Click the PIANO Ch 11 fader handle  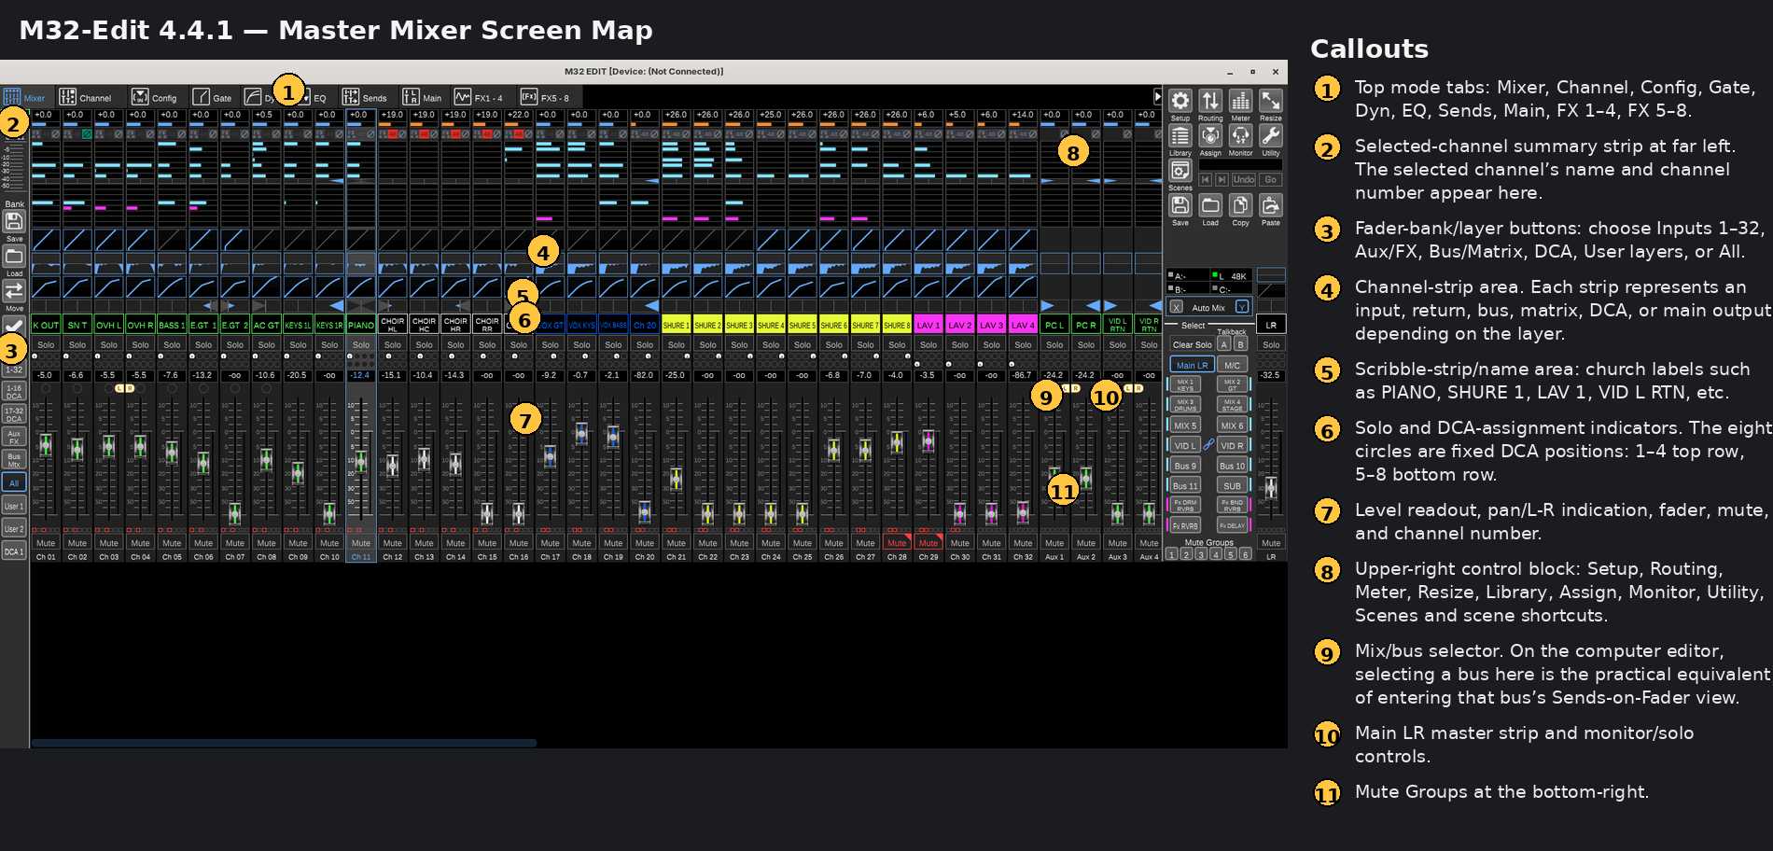(x=361, y=461)
